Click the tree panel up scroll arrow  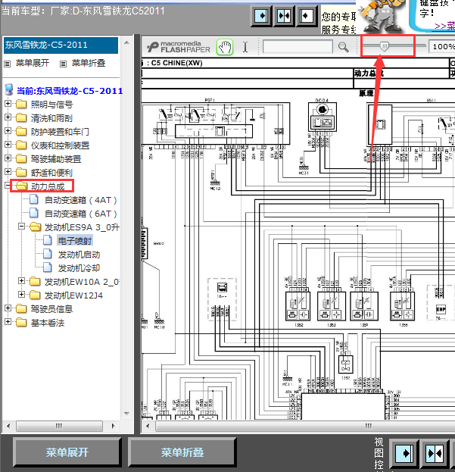coord(126,42)
